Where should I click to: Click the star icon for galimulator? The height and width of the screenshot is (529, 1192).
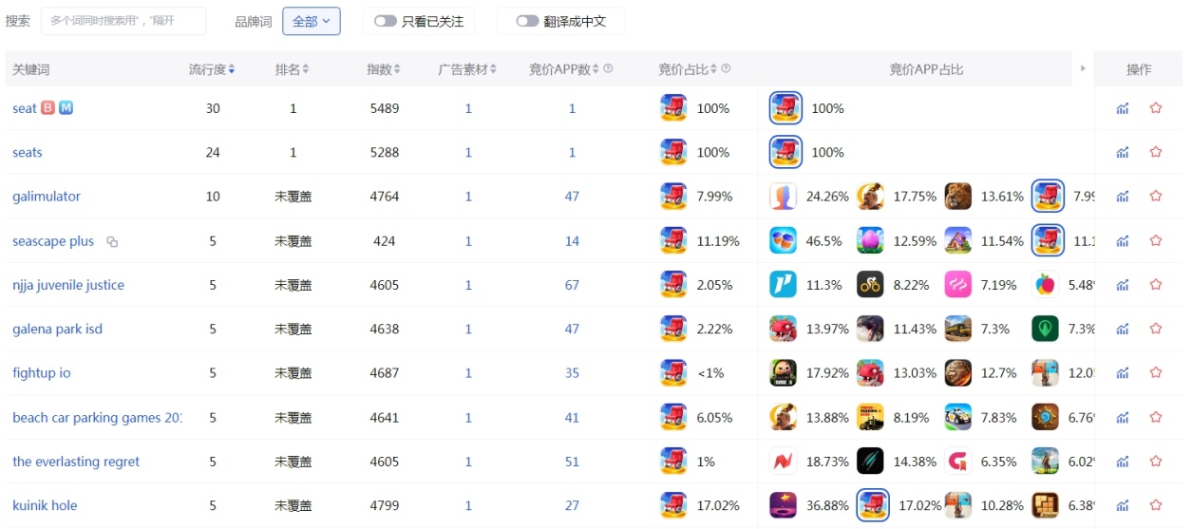point(1156,197)
